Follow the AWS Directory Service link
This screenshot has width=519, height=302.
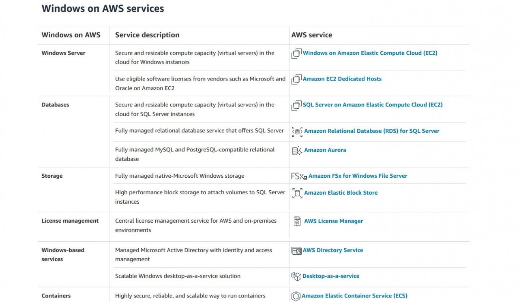332,251
